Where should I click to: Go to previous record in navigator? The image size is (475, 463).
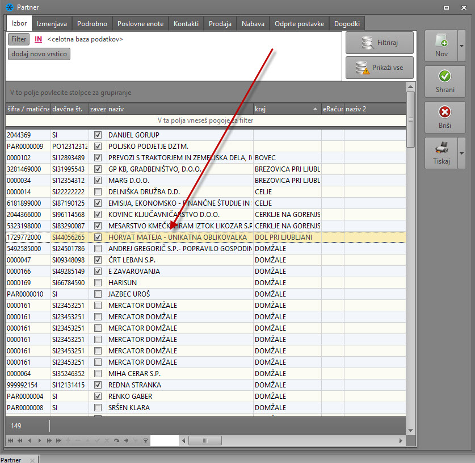point(30,441)
